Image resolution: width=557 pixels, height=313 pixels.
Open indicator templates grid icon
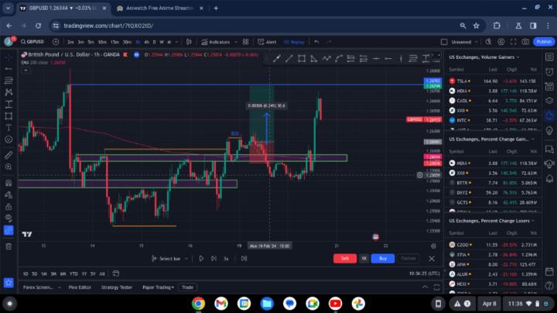coord(245,42)
